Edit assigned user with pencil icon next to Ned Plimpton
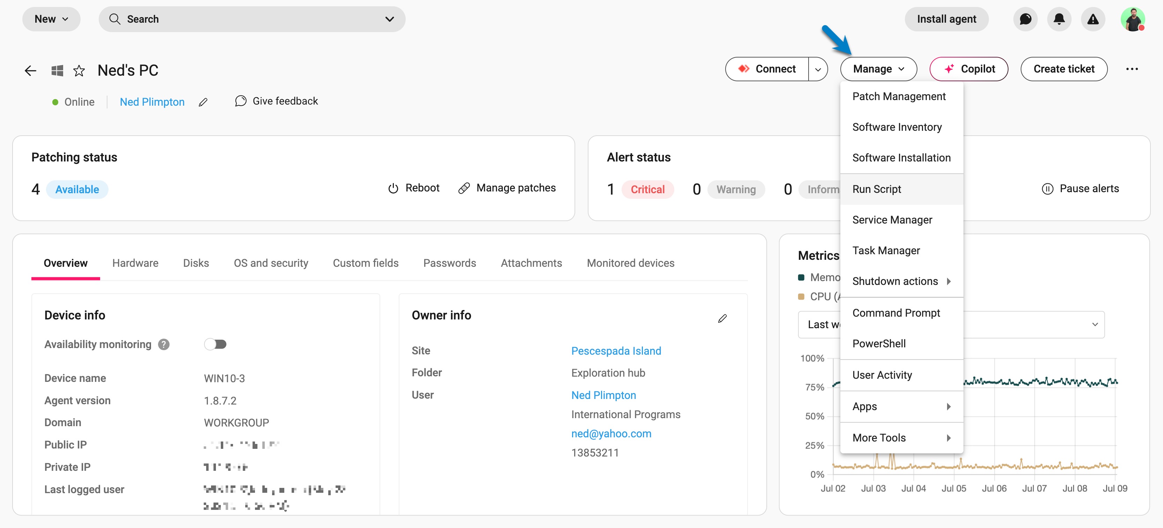The image size is (1163, 528). click(203, 102)
